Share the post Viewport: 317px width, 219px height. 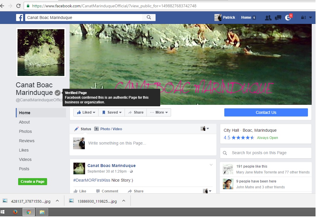click(136, 191)
